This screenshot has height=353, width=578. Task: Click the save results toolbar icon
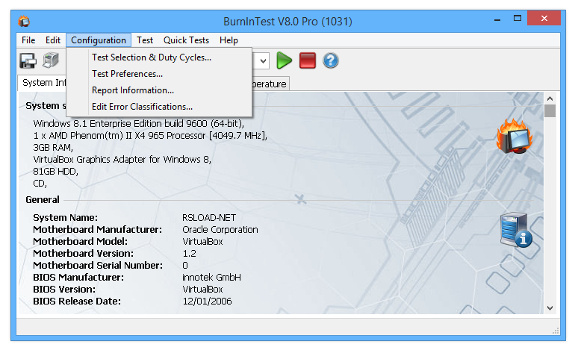click(x=28, y=60)
